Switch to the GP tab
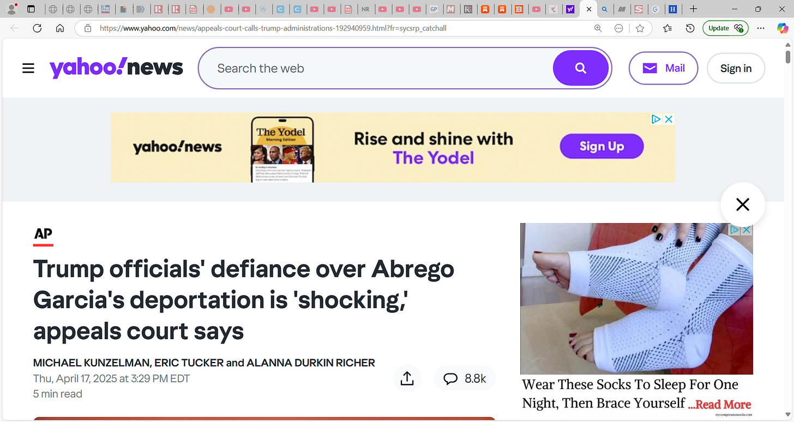The height and width of the screenshot is (422, 794). [433, 9]
